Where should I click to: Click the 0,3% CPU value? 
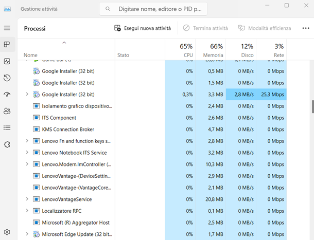187,95
